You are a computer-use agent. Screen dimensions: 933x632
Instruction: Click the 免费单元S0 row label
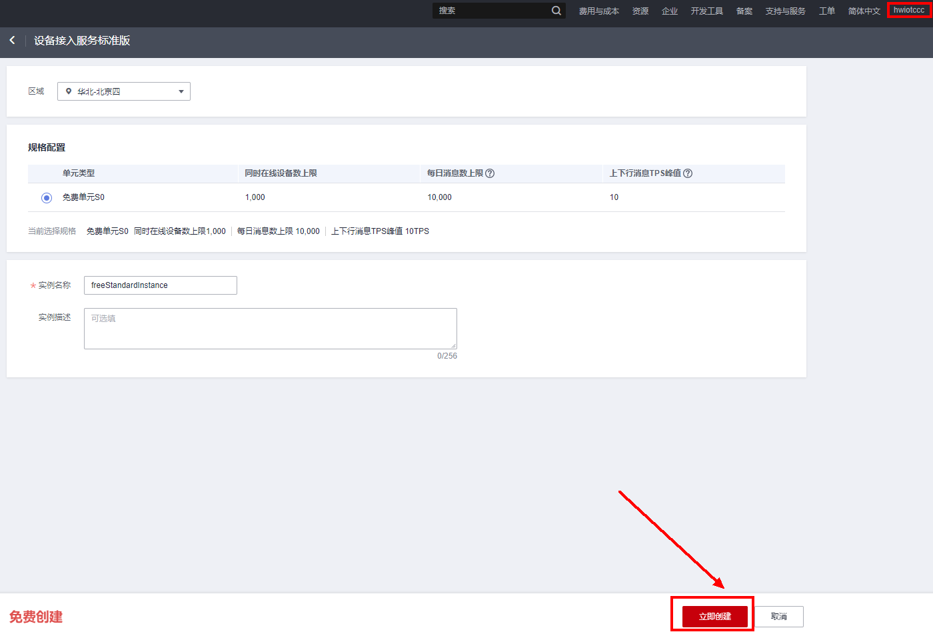[x=83, y=197]
